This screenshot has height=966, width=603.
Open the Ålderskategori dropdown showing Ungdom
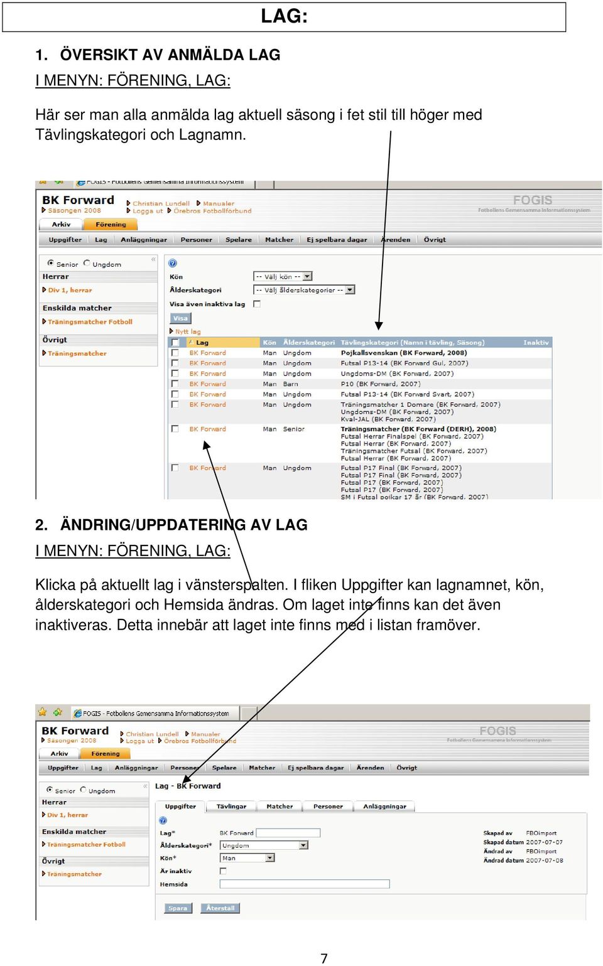(x=264, y=845)
